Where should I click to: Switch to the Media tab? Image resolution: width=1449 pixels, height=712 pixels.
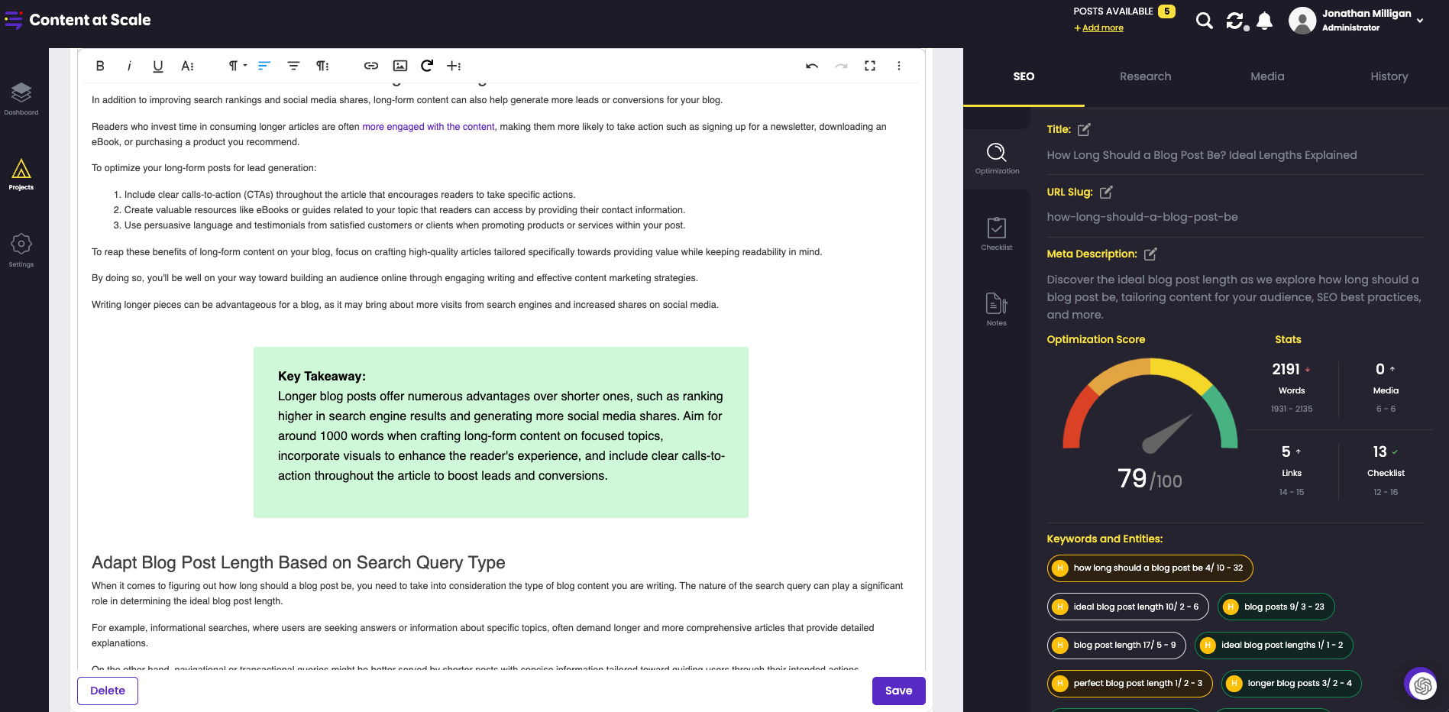pos(1266,76)
